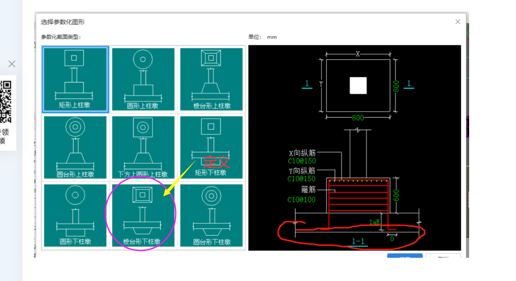516x281 pixels.
Task: Click the 单位: mm label
Action: pyautogui.click(x=262, y=37)
